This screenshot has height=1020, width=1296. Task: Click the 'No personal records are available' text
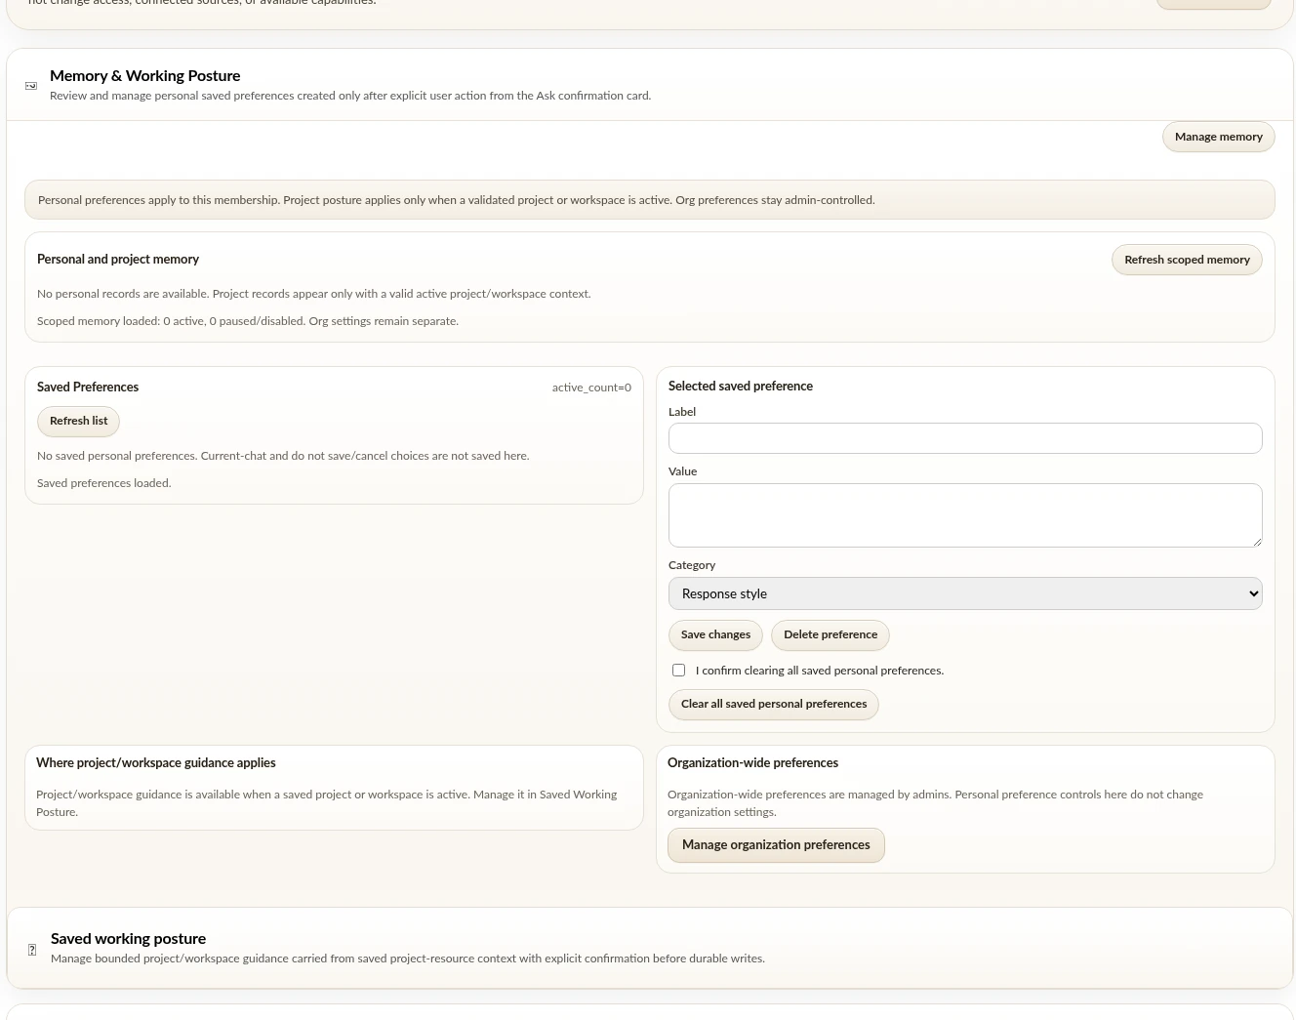pos(314,294)
